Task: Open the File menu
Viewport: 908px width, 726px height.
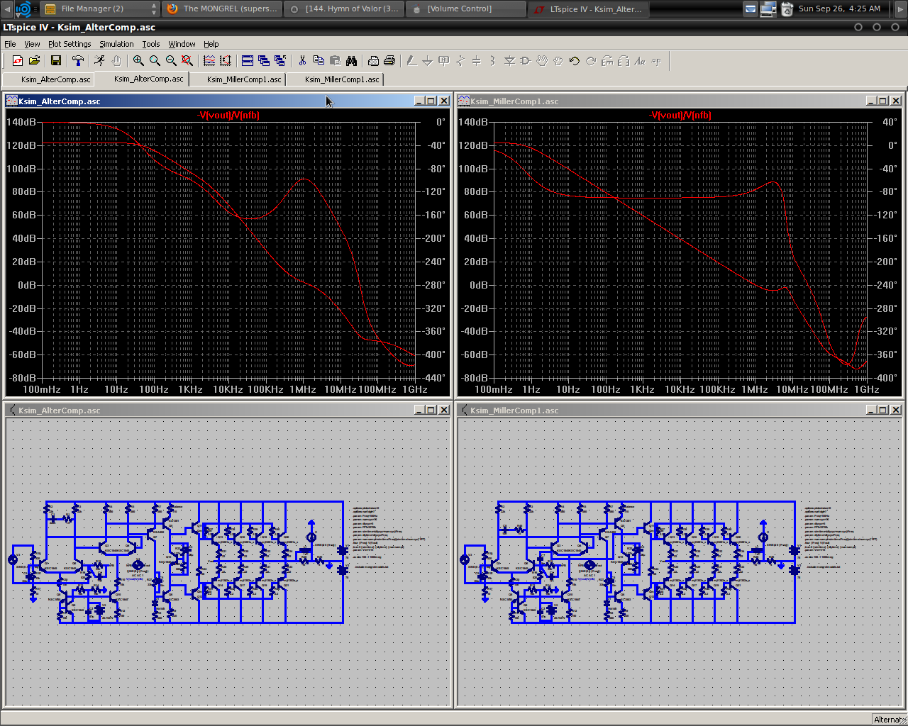Action: (10, 44)
